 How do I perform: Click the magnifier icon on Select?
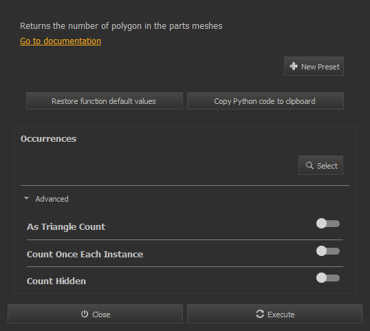point(309,165)
